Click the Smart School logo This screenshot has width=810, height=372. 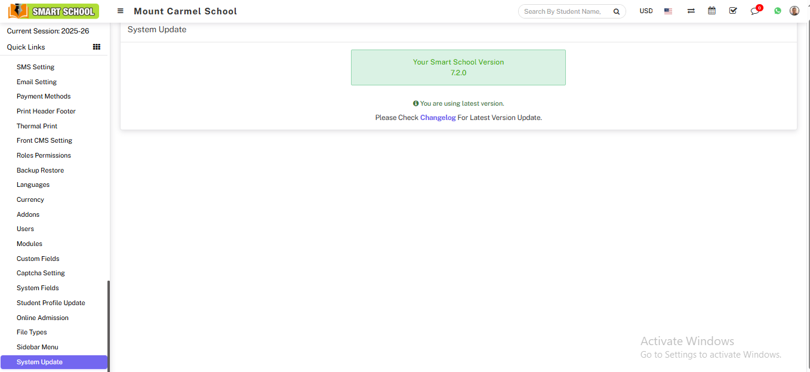tap(53, 11)
